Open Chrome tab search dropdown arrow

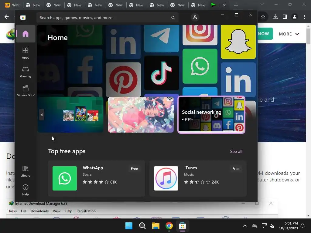click(262, 4)
